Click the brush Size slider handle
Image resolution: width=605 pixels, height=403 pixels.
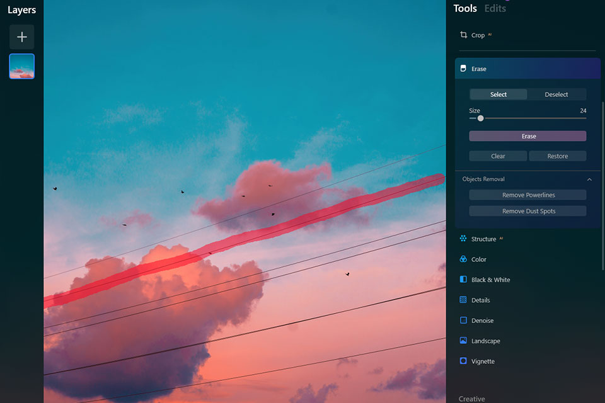coord(480,118)
